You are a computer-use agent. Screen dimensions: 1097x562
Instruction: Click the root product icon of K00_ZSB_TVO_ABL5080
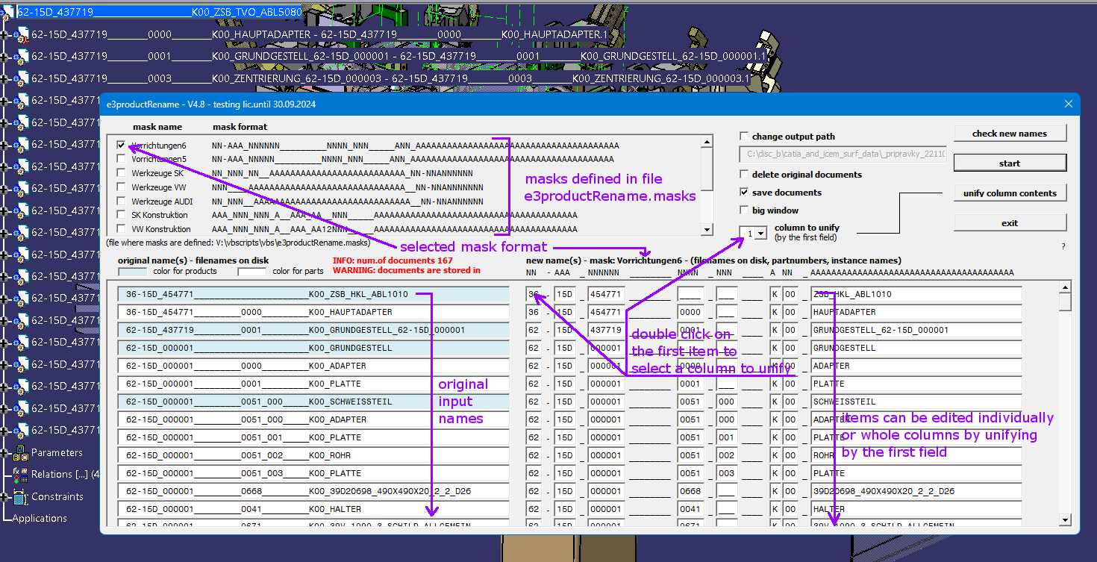click(x=8, y=13)
